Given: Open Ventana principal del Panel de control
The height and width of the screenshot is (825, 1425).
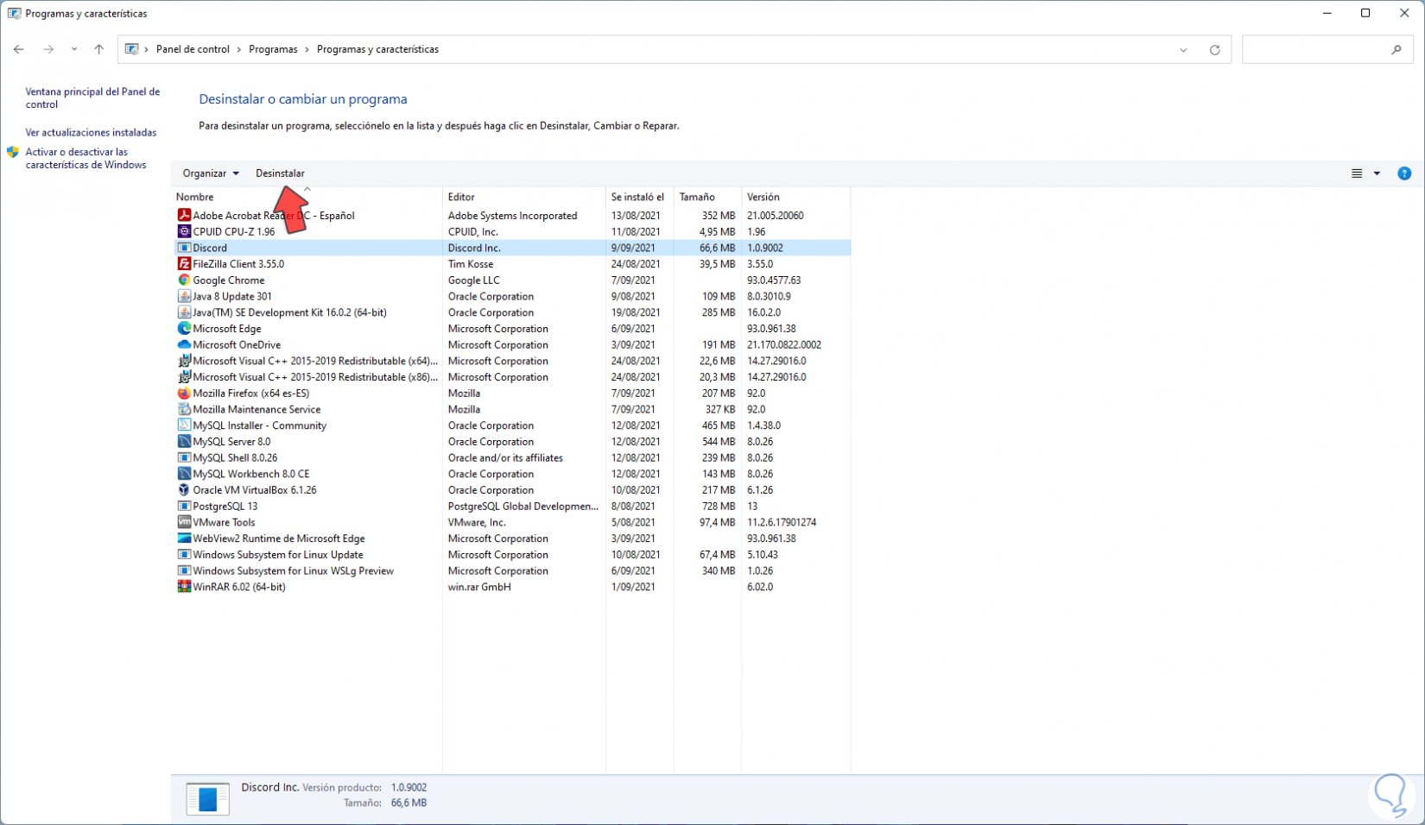Looking at the screenshot, I should click(92, 98).
